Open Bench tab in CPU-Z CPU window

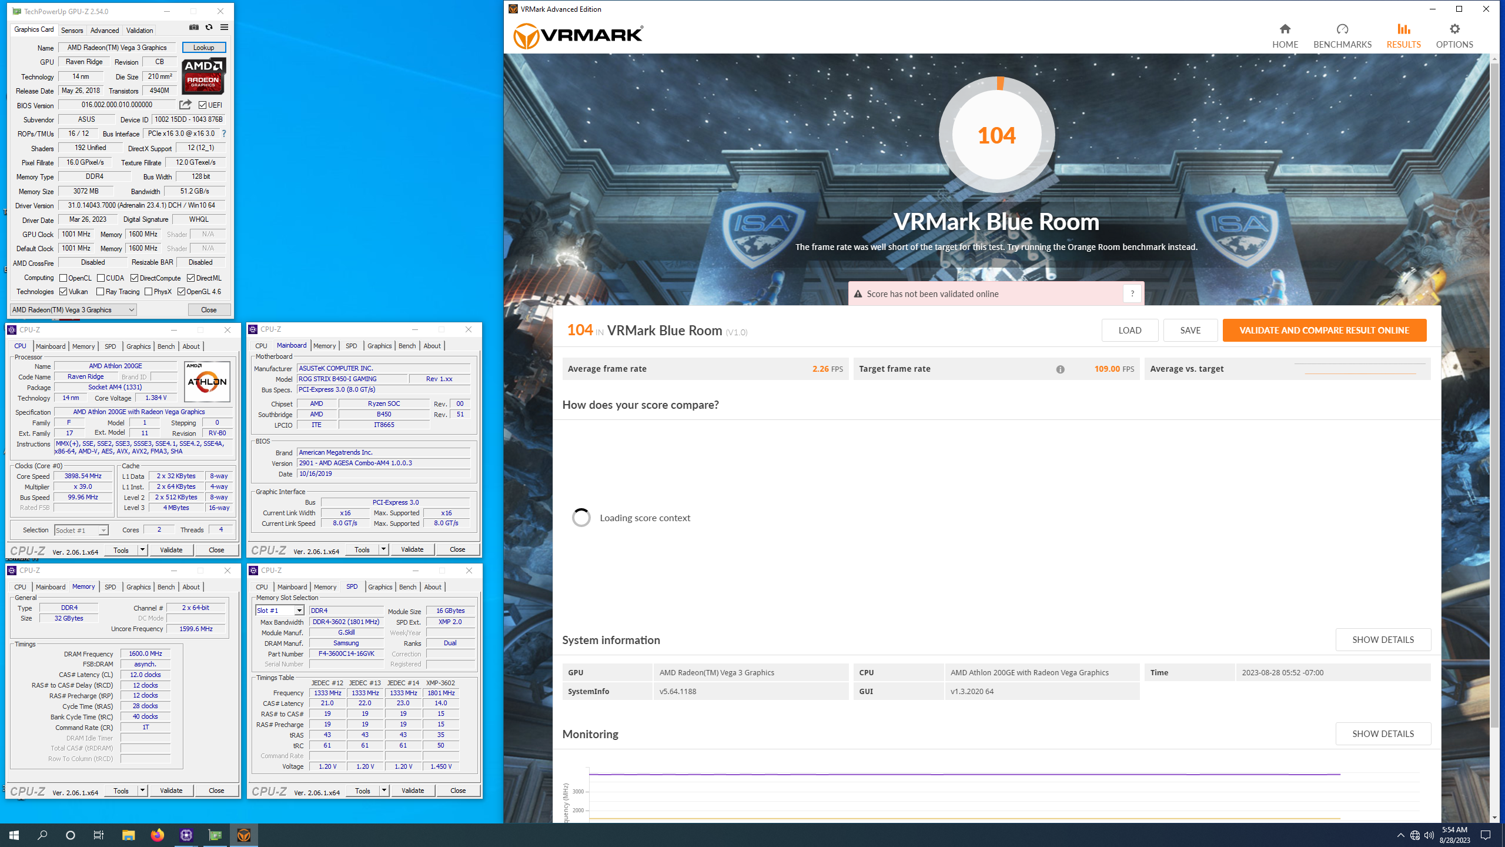[x=166, y=346]
